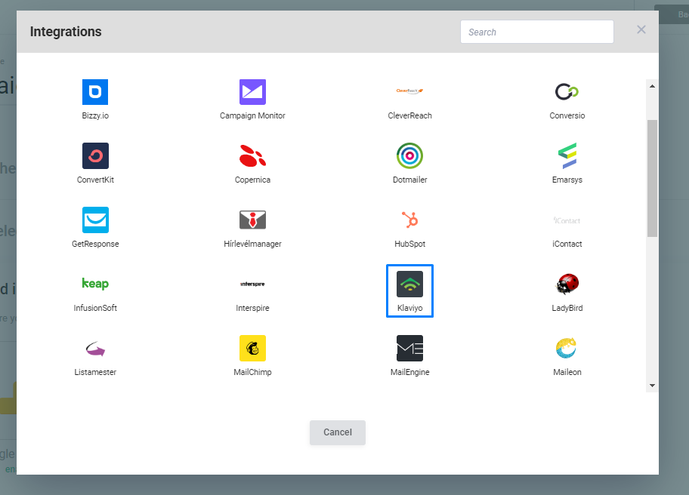689x495 pixels.
Task: Choose the Hírlevélmanager integration
Action: [252, 220]
